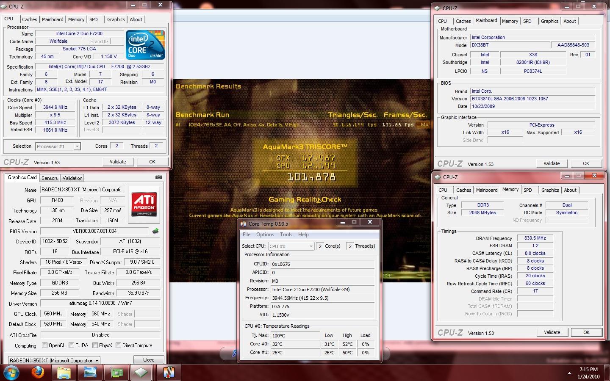
Task: Switch to GPU-Z graphics card taskbar icon
Action: click(116, 373)
